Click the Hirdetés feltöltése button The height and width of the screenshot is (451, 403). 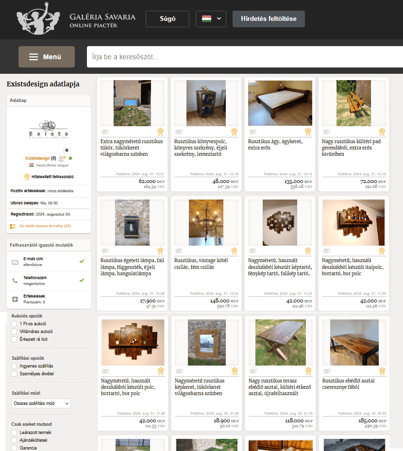point(269,19)
